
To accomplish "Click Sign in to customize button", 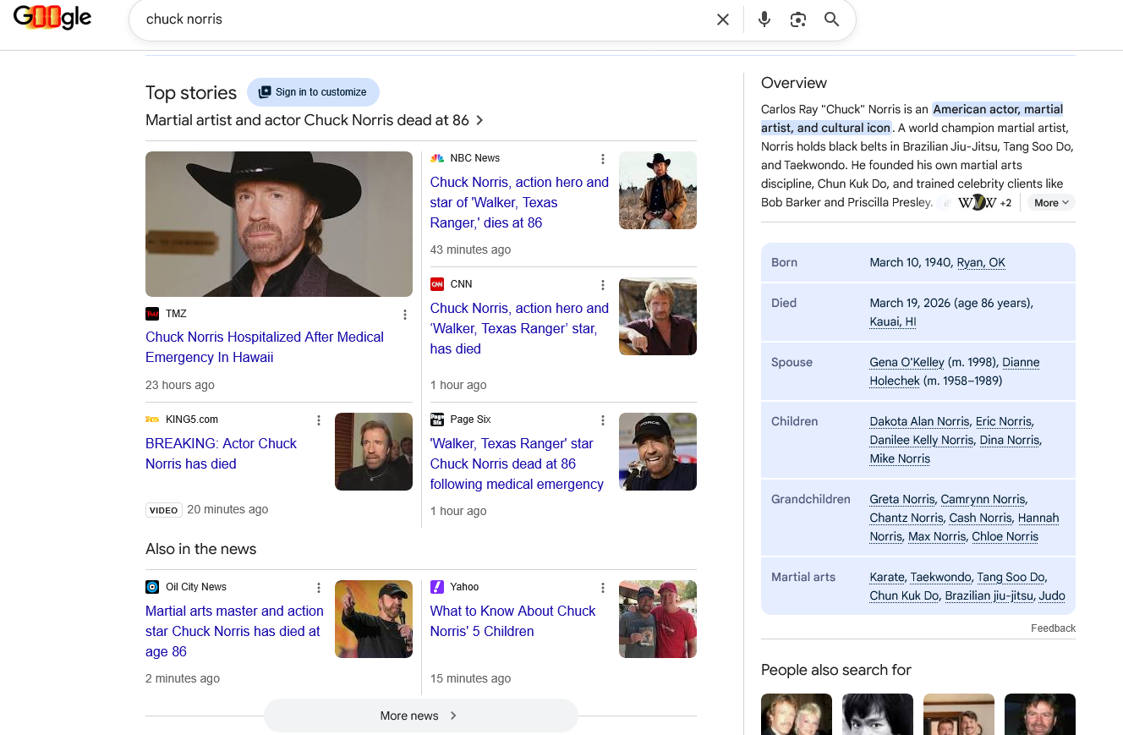I will (x=313, y=92).
